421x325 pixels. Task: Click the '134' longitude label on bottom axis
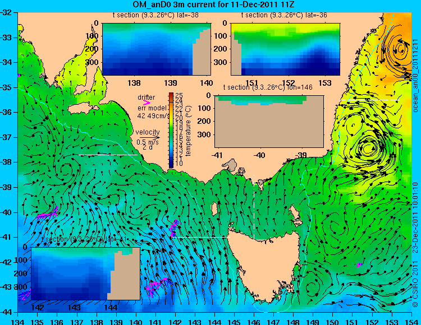(18, 322)
